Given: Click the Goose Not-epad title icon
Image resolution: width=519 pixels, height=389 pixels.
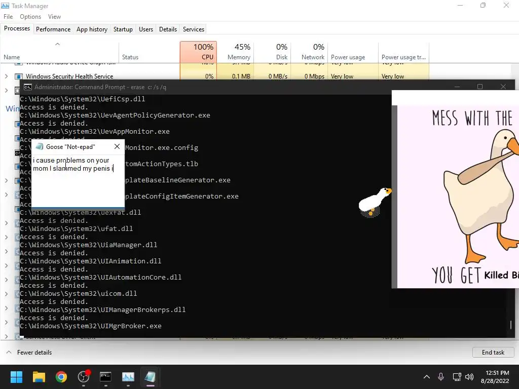Looking at the screenshot, I should coord(40,146).
